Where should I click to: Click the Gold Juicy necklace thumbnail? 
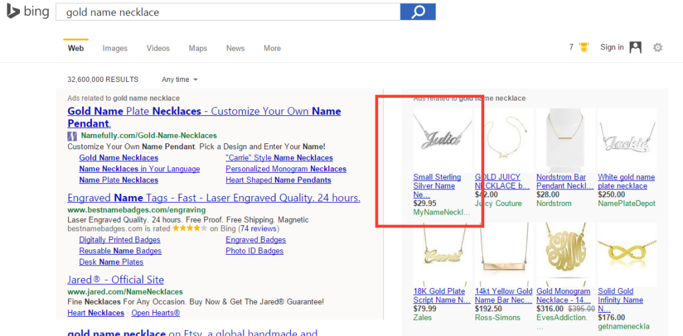[x=504, y=140]
